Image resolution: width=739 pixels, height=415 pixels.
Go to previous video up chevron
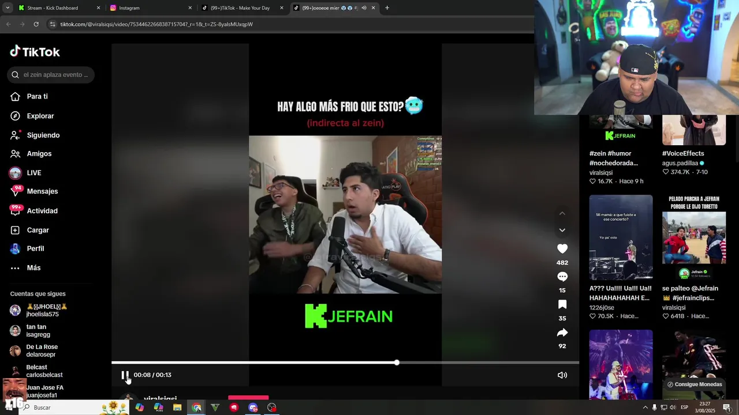click(x=562, y=213)
